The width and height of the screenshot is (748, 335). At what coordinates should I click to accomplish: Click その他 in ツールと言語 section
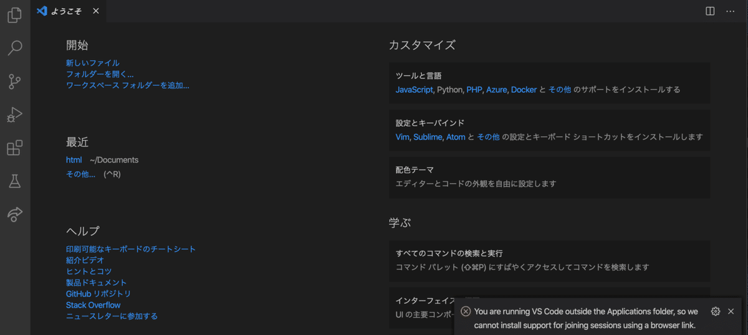[559, 90]
